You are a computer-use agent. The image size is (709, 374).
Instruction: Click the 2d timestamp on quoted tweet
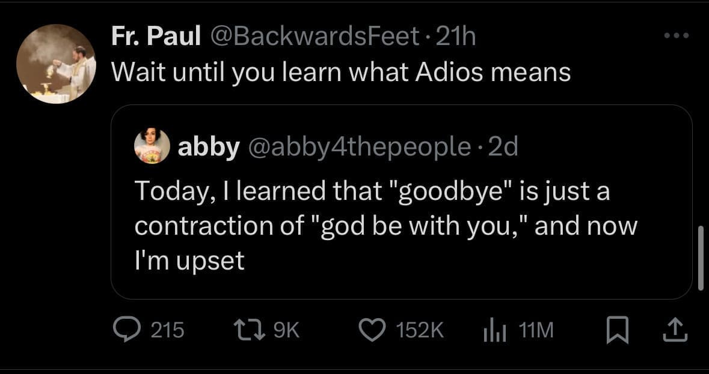[503, 146]
